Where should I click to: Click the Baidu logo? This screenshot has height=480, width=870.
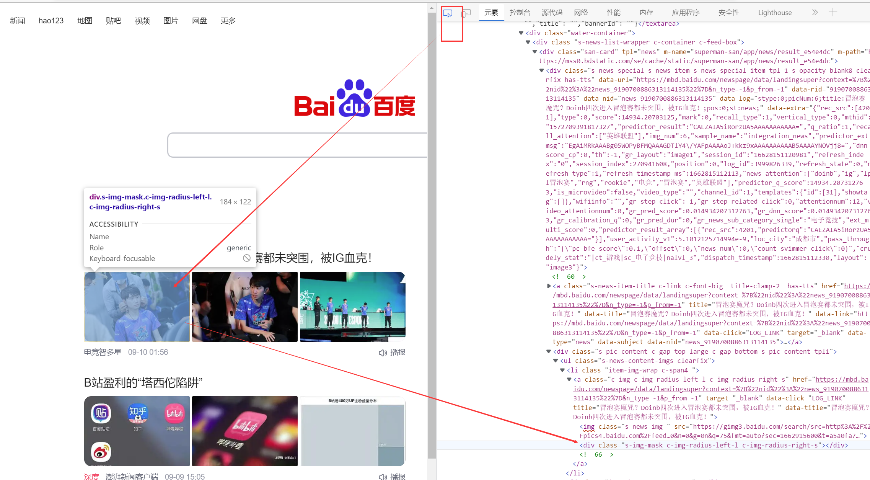pos(355,98)
